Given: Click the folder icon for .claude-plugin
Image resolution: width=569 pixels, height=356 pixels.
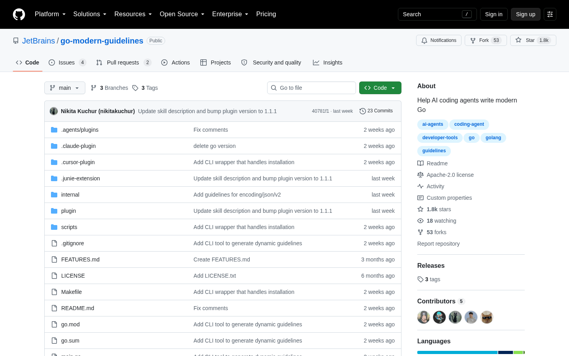Looking at the screenshot, I should [x=54, y=146].
